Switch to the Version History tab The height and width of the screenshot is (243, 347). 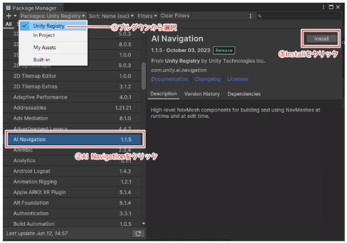(202, 94)
